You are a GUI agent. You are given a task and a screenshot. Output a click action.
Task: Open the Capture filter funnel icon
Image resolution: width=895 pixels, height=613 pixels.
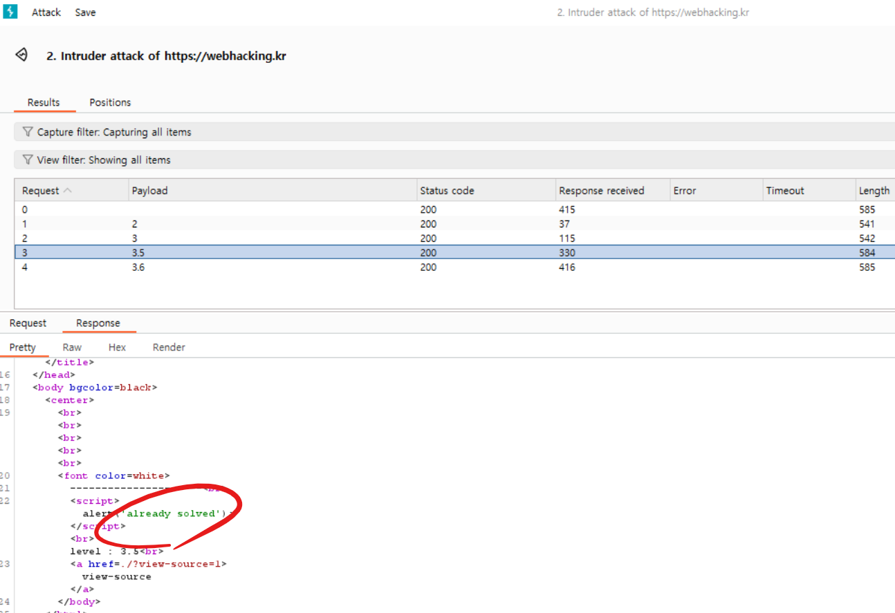click(x=28, y=131)
